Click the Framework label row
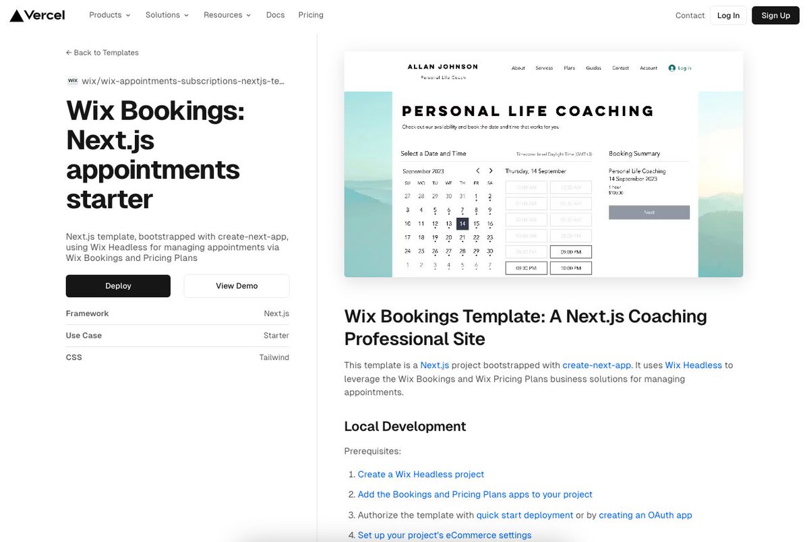809x542 pixels. coord(177,313)
